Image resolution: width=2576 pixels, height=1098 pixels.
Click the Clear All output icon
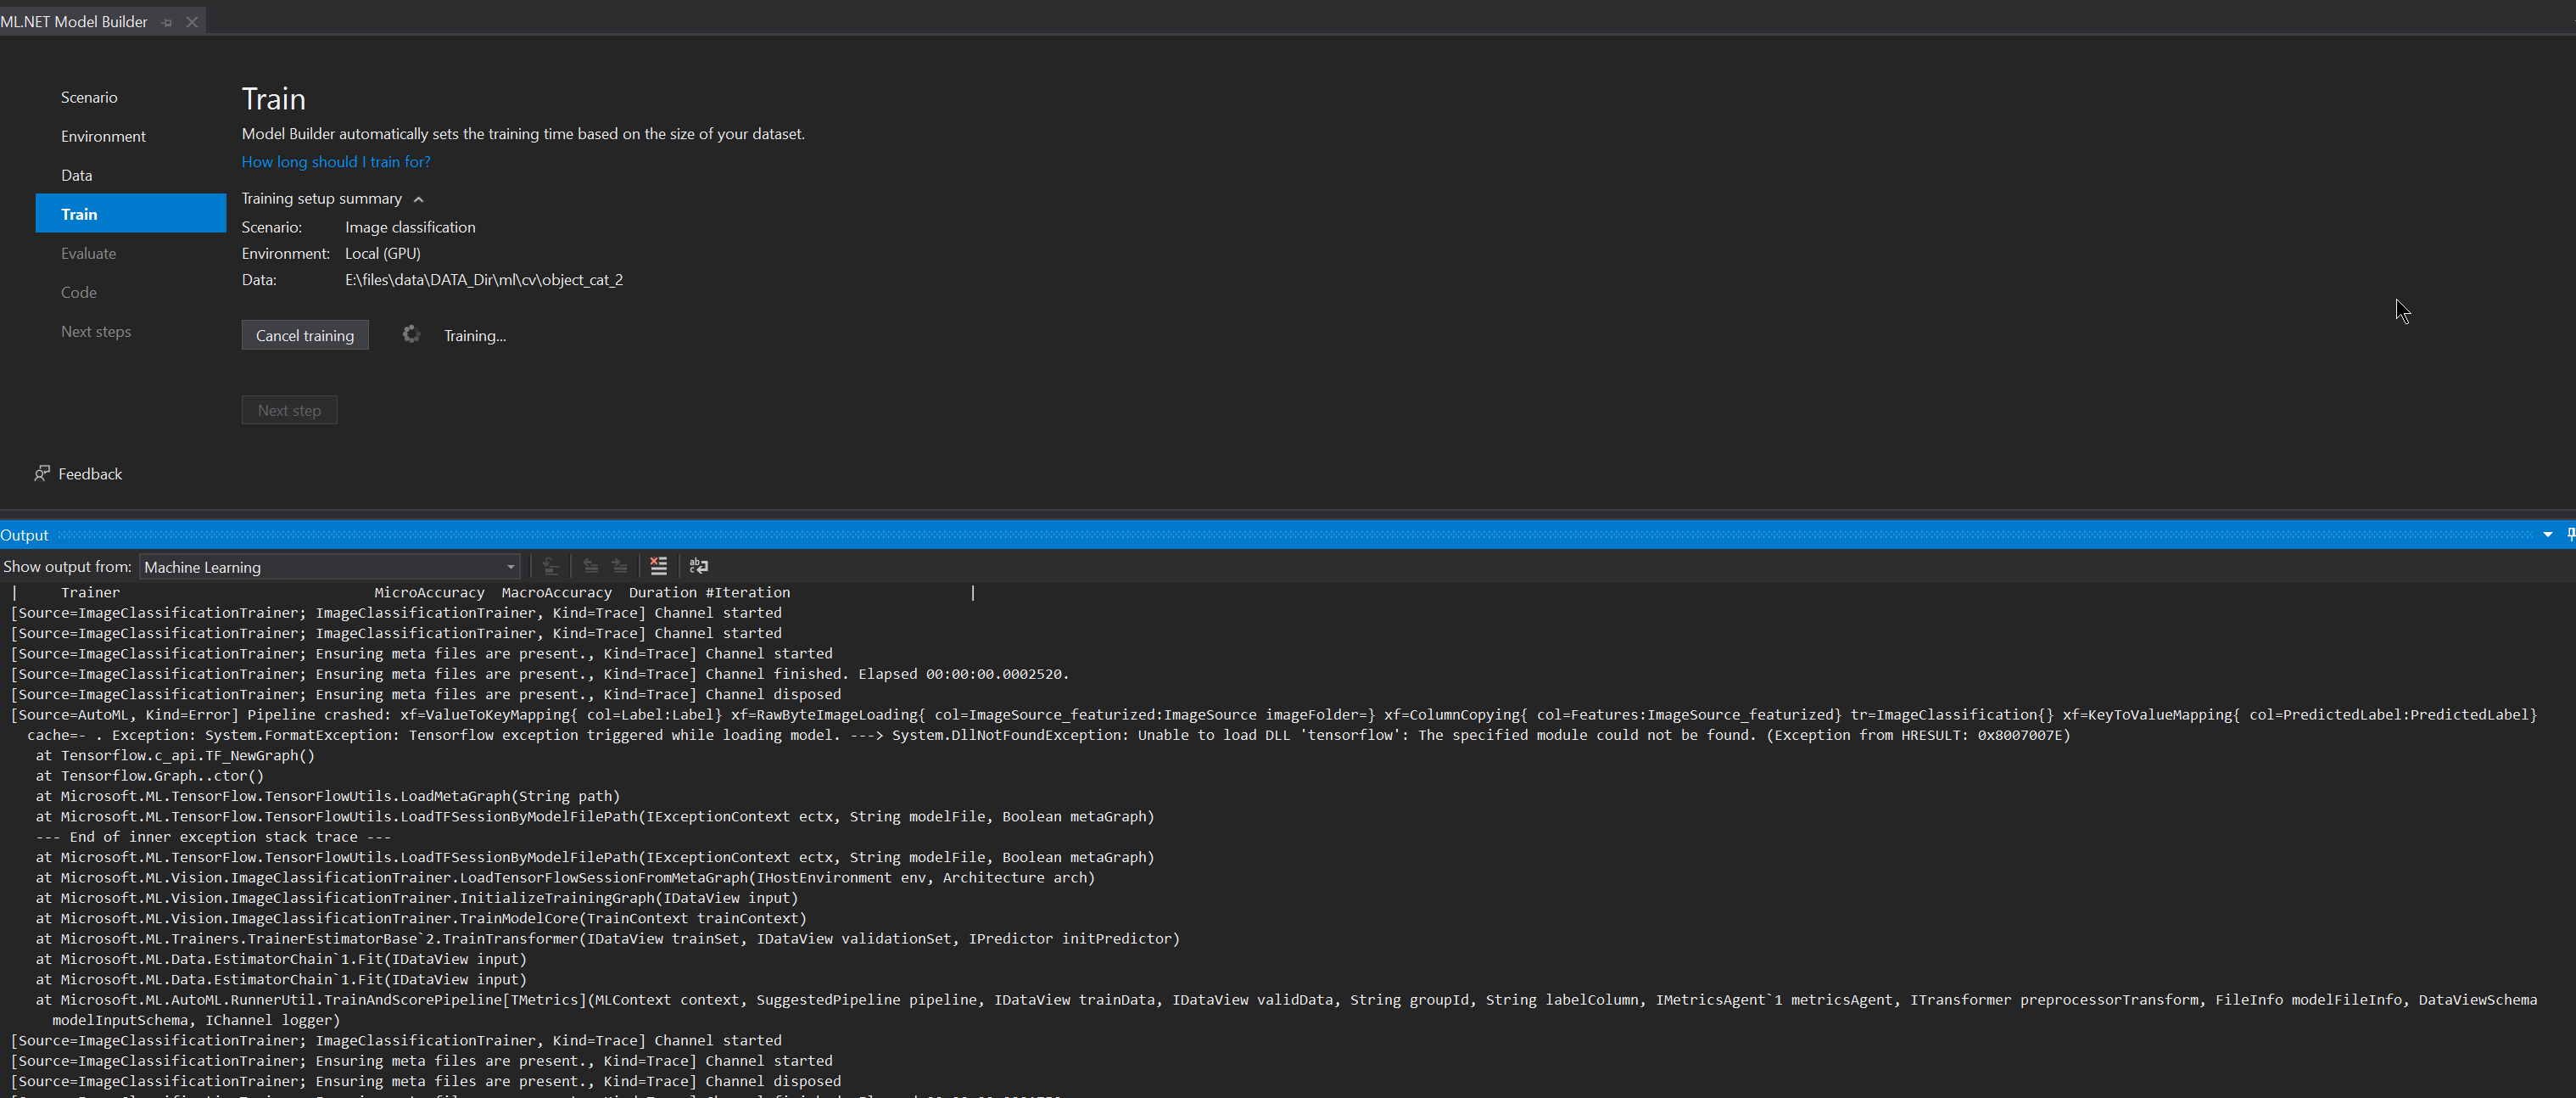(x=658, y=566)
